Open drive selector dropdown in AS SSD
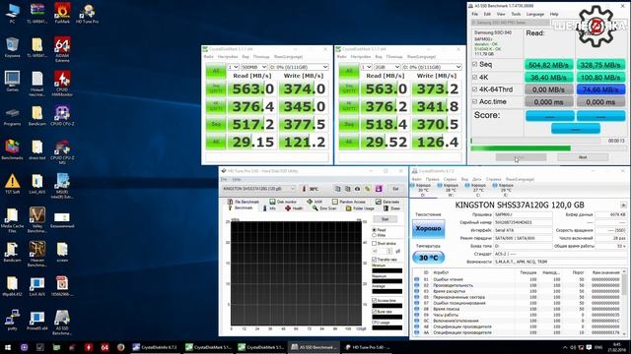 coord(510,23)
